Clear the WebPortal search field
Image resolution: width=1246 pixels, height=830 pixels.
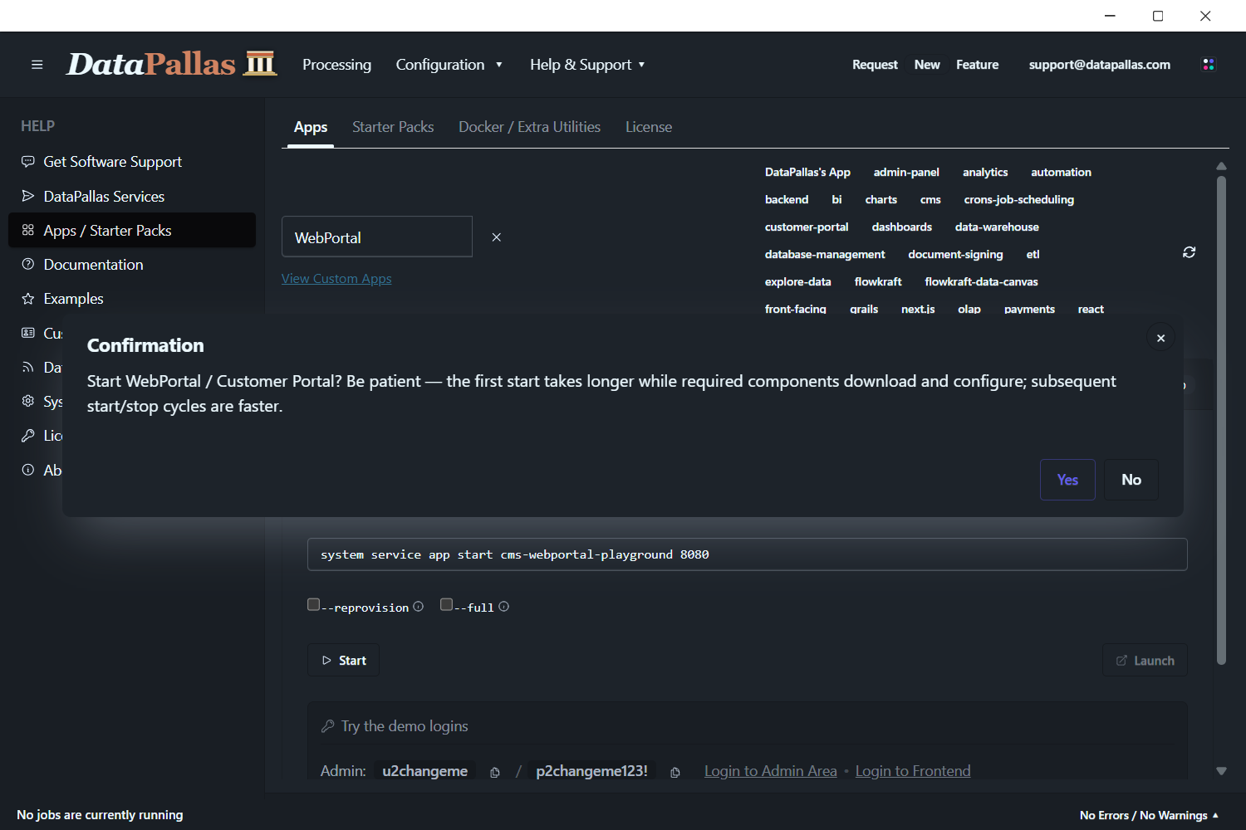point(497,237)
